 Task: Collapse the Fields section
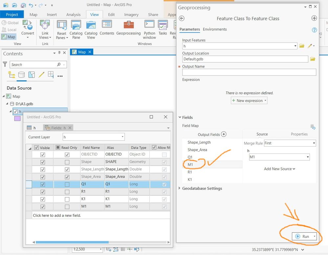coord(180,117)
